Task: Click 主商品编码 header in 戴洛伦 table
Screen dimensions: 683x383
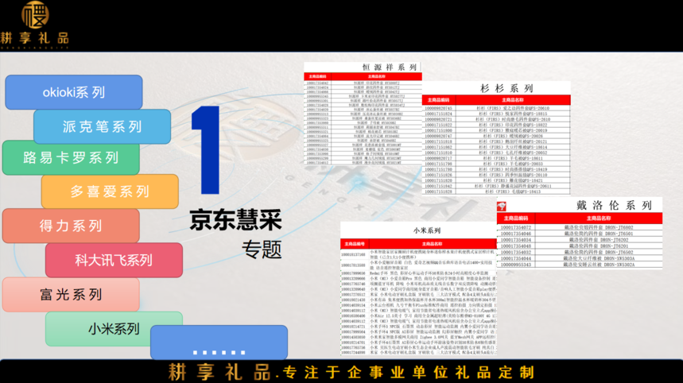Action: coord(516,218)
